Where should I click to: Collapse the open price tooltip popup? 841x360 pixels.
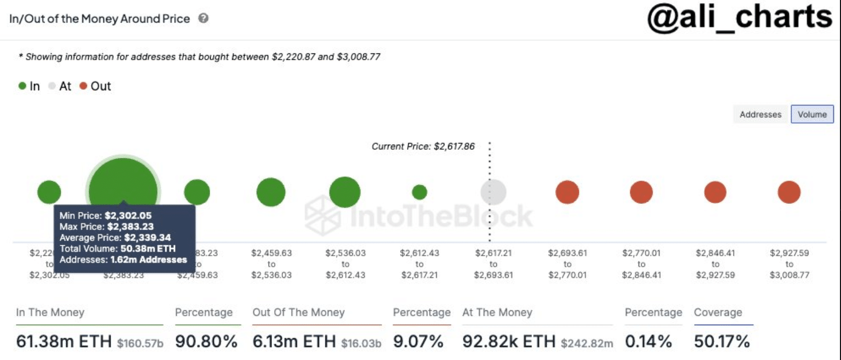[125, 236]
